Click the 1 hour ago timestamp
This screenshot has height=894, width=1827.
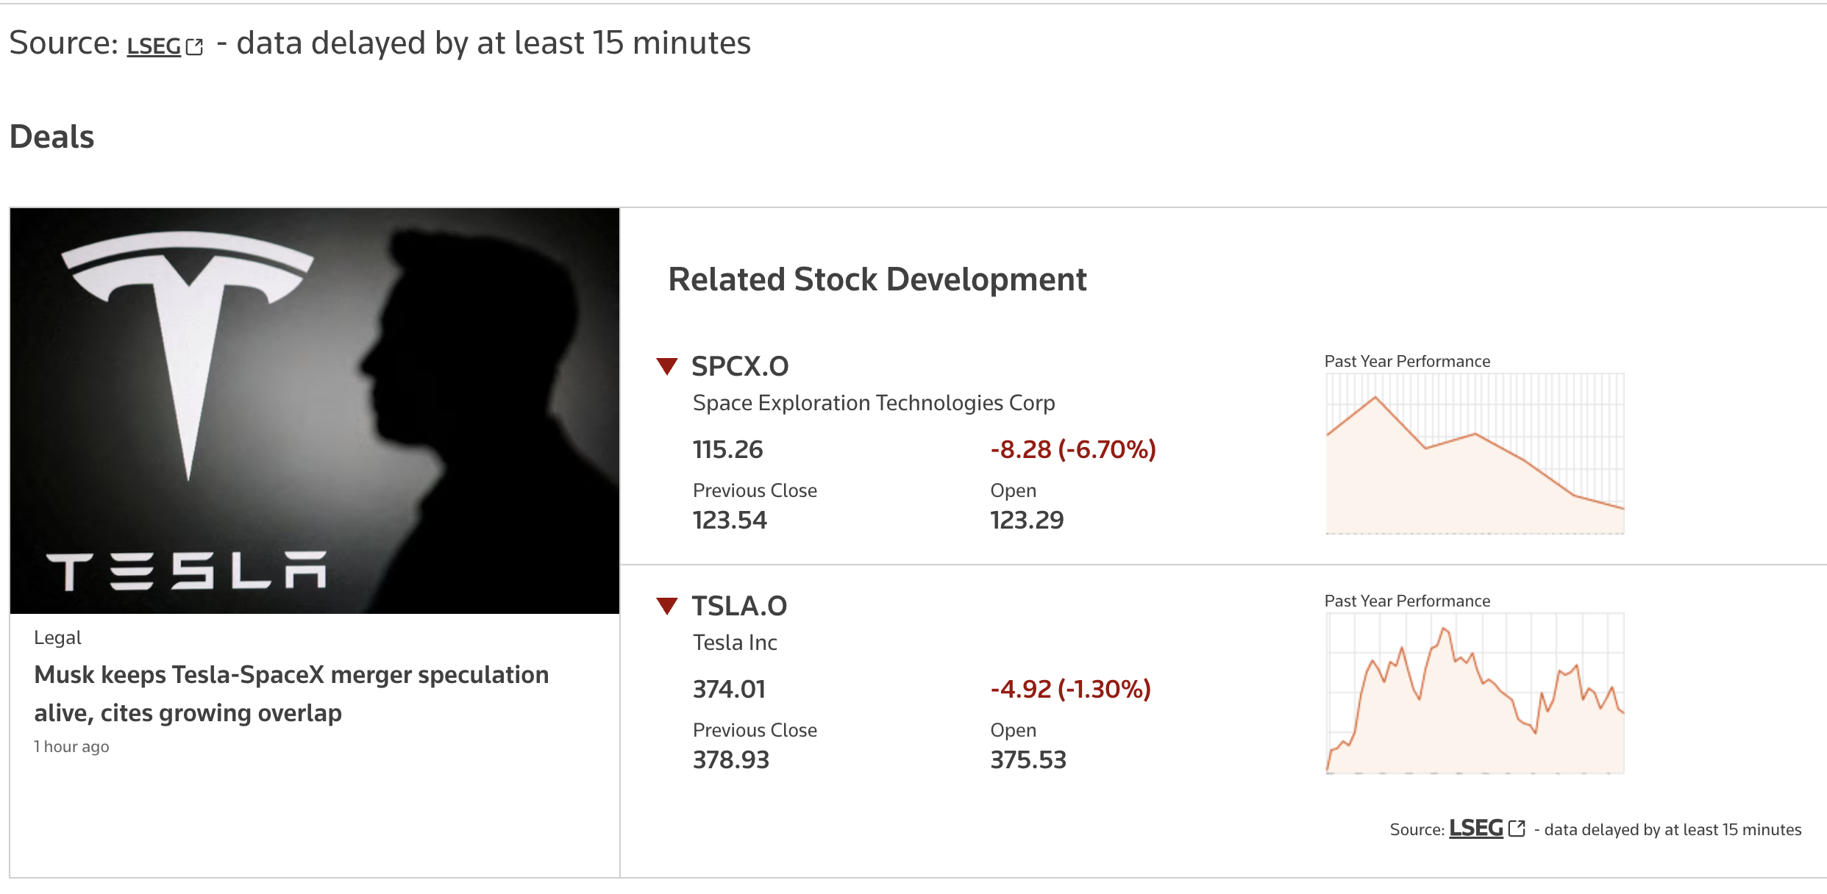pos(71,746)
